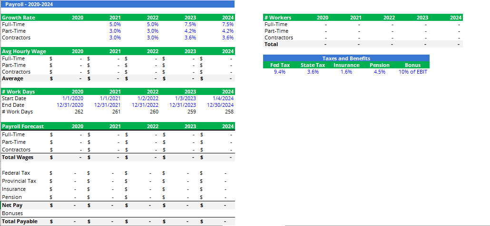Click the 'Payroll Forecast' header cell
The width and height of the screenshot is (490, 226).
click(x=23, y=127)
